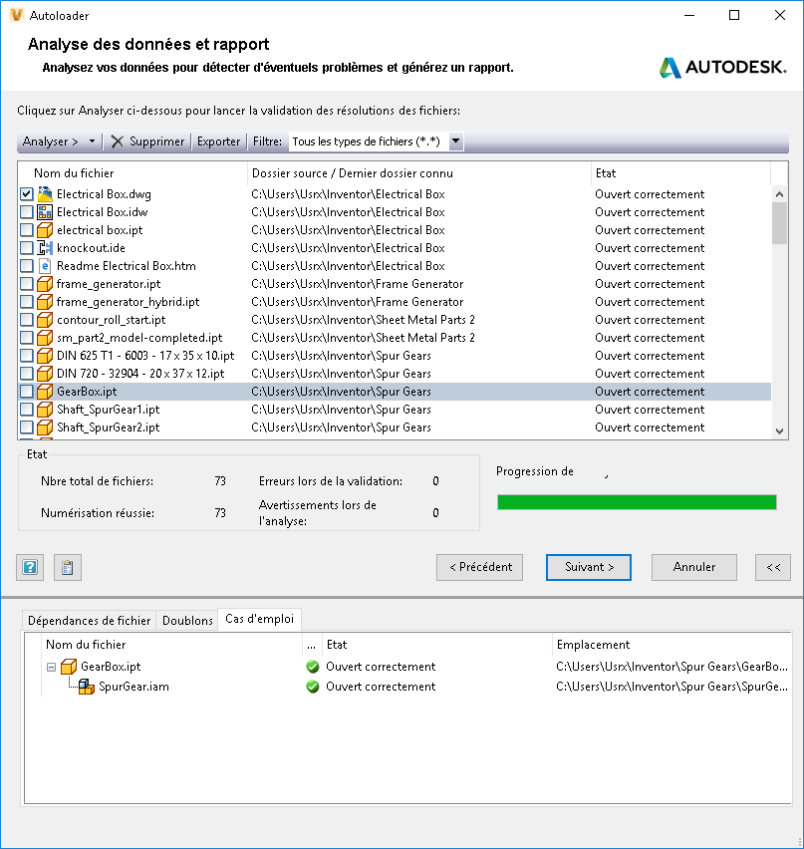The image size is (804, 849).
Task: Select the knockout.ide file name
Action: 91,248
